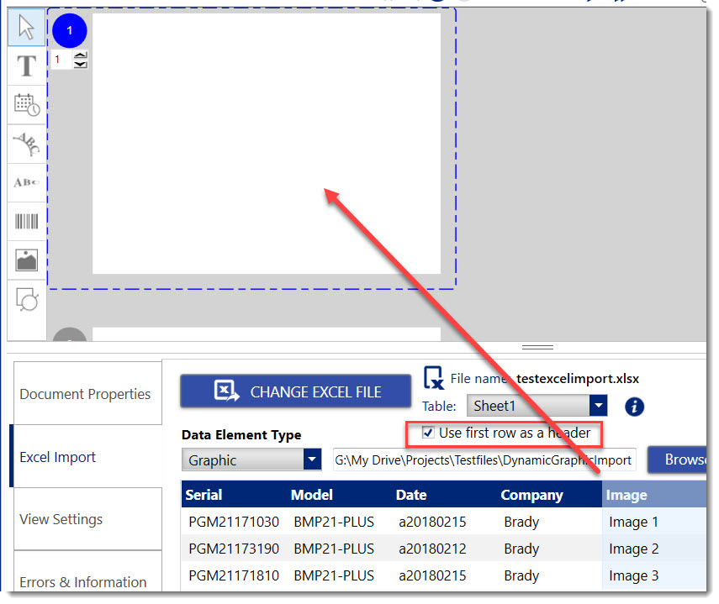719x604 pixels.
Task: Click the date and time tool
Action: pos(26,105)
